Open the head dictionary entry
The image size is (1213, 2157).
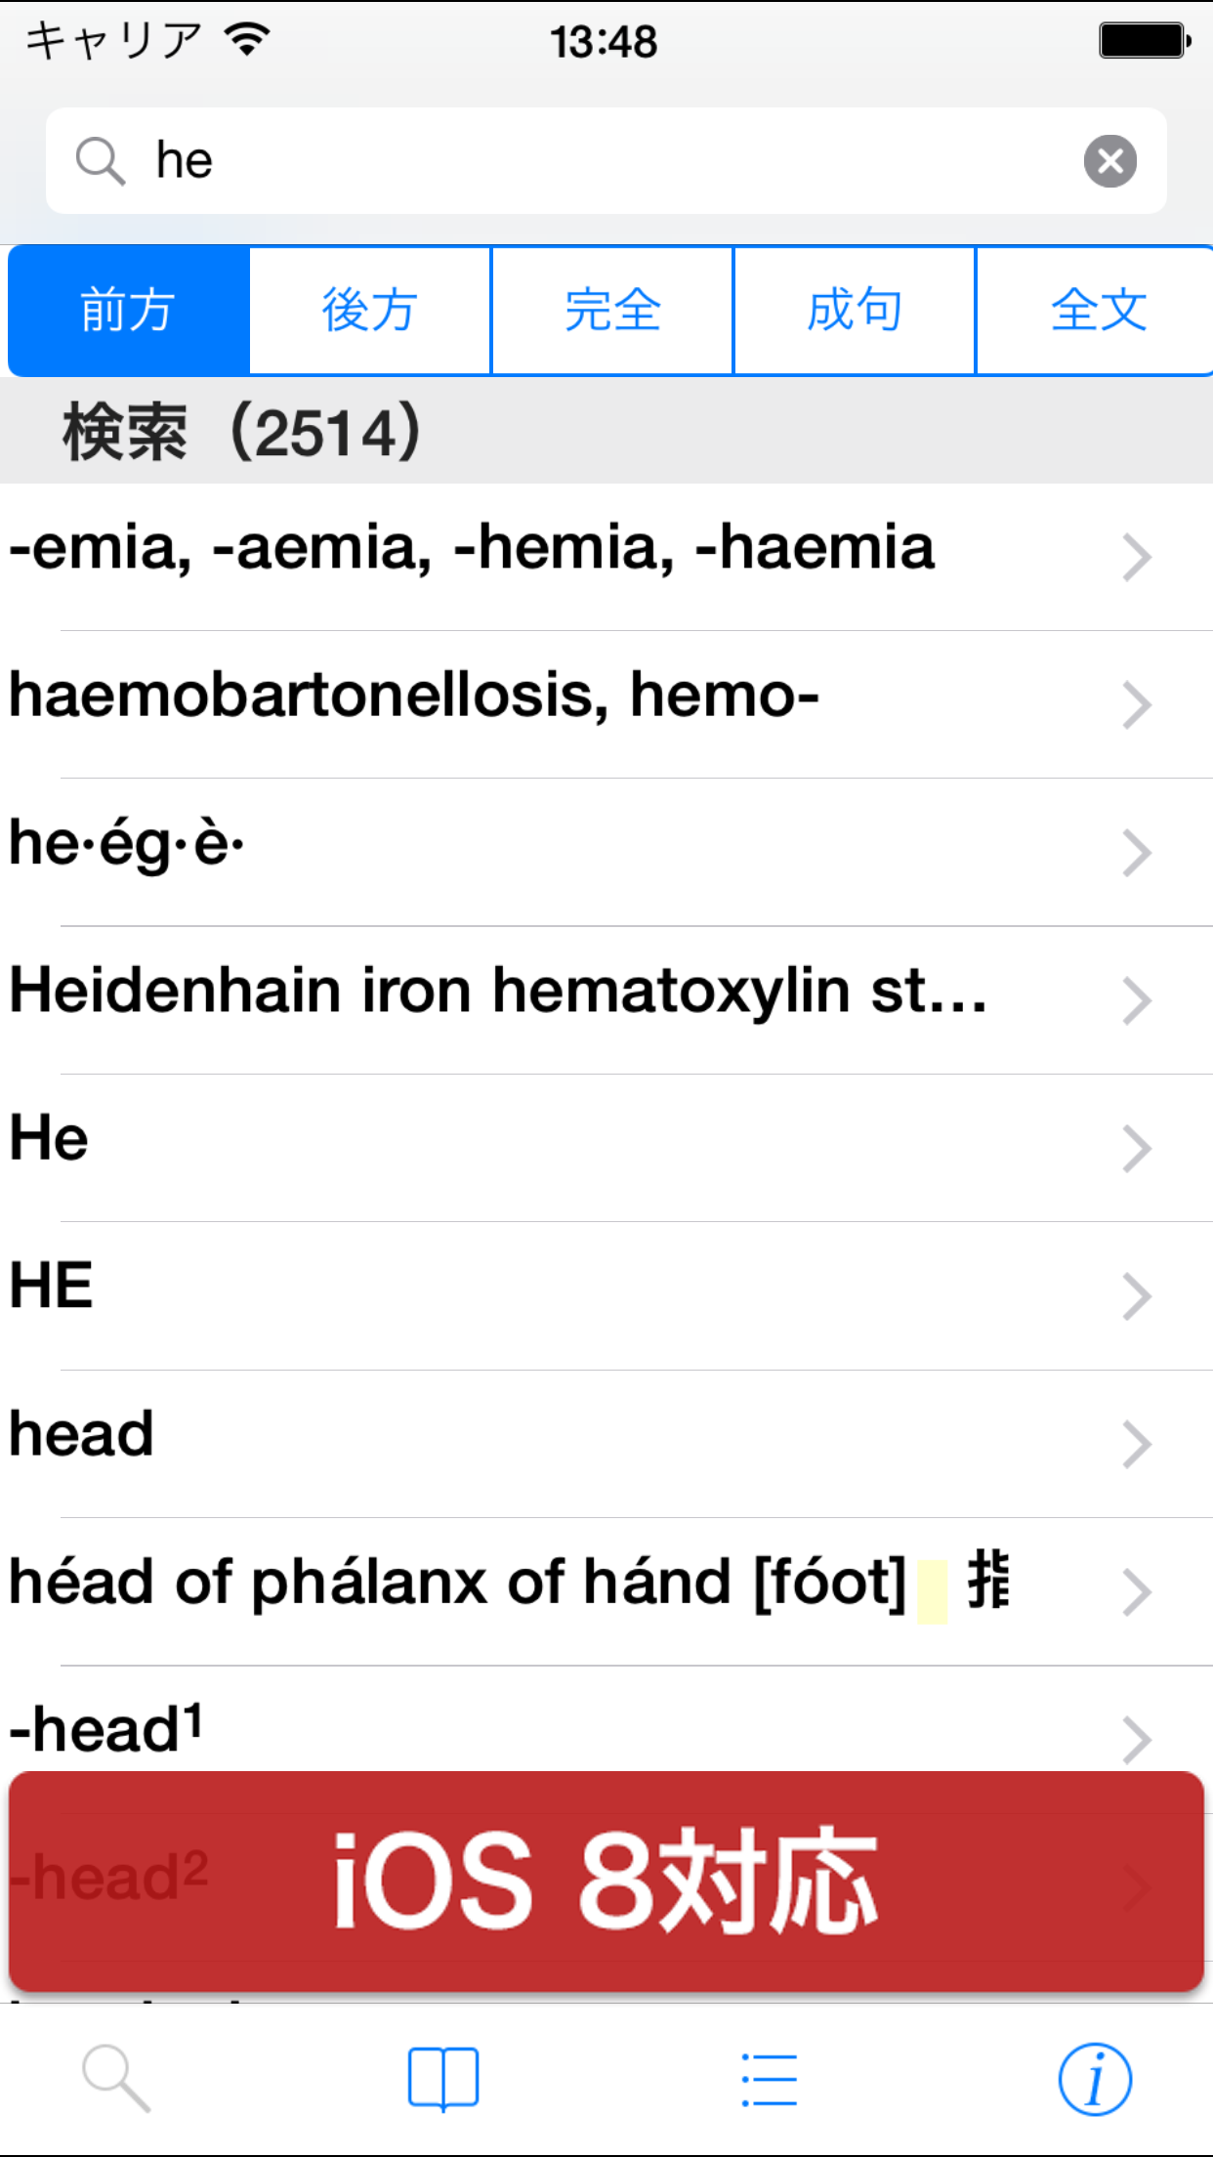coord(82,1434)
